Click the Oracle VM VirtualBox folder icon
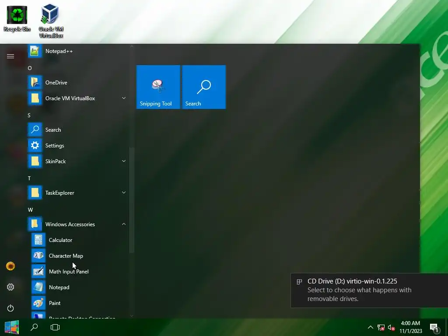The image size is (448, 336). click(x=35, y=98)
